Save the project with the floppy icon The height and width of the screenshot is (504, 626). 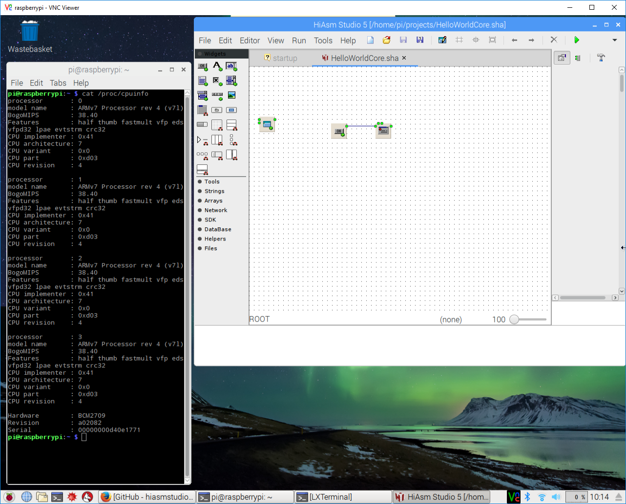click(x=403, y=40)
